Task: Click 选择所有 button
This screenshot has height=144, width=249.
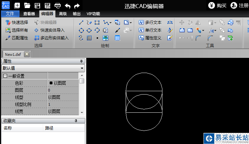Action: 17,30
